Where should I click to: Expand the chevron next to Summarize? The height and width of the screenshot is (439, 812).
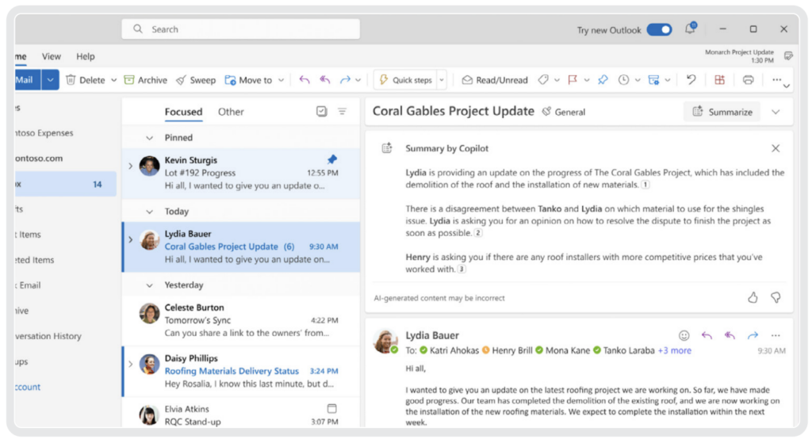[x=776, y=112]
